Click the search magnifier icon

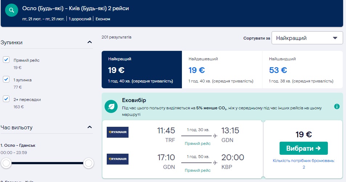click(12, 10)
